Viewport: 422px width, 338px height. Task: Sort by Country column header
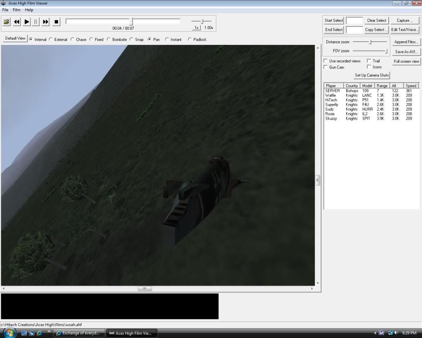(x=352, y=86)
